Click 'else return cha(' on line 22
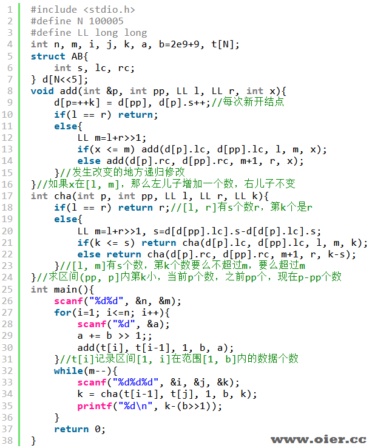The height and width of the screenshot is (448, 372). 217,254
